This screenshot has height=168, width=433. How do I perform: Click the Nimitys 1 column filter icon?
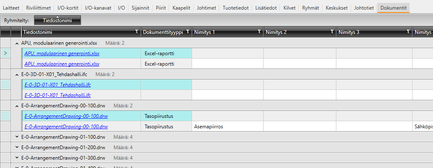[x=259, y=32]
